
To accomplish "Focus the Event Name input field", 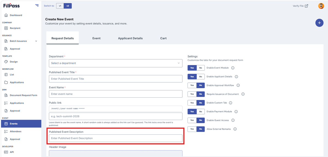I will tap(116, 94).
